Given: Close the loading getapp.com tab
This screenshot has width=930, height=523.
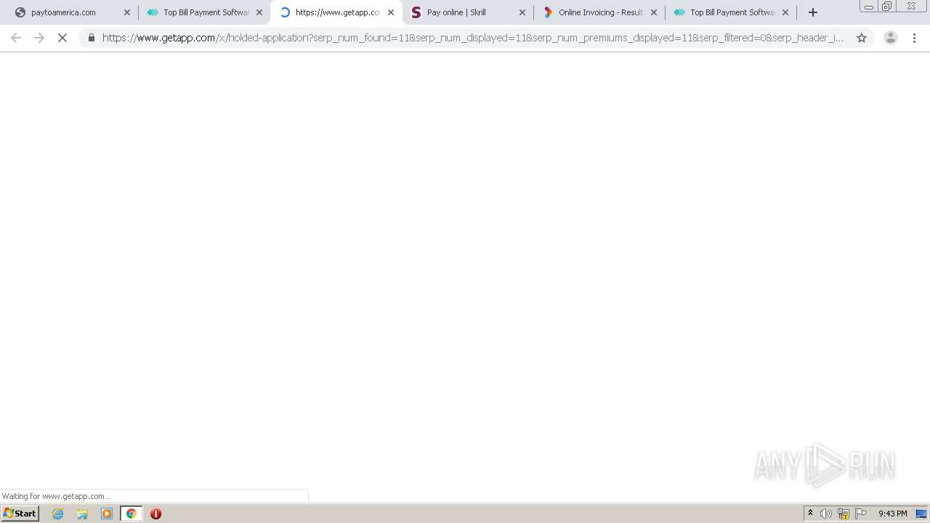Looking at the screenshot, I should (390, 12).
